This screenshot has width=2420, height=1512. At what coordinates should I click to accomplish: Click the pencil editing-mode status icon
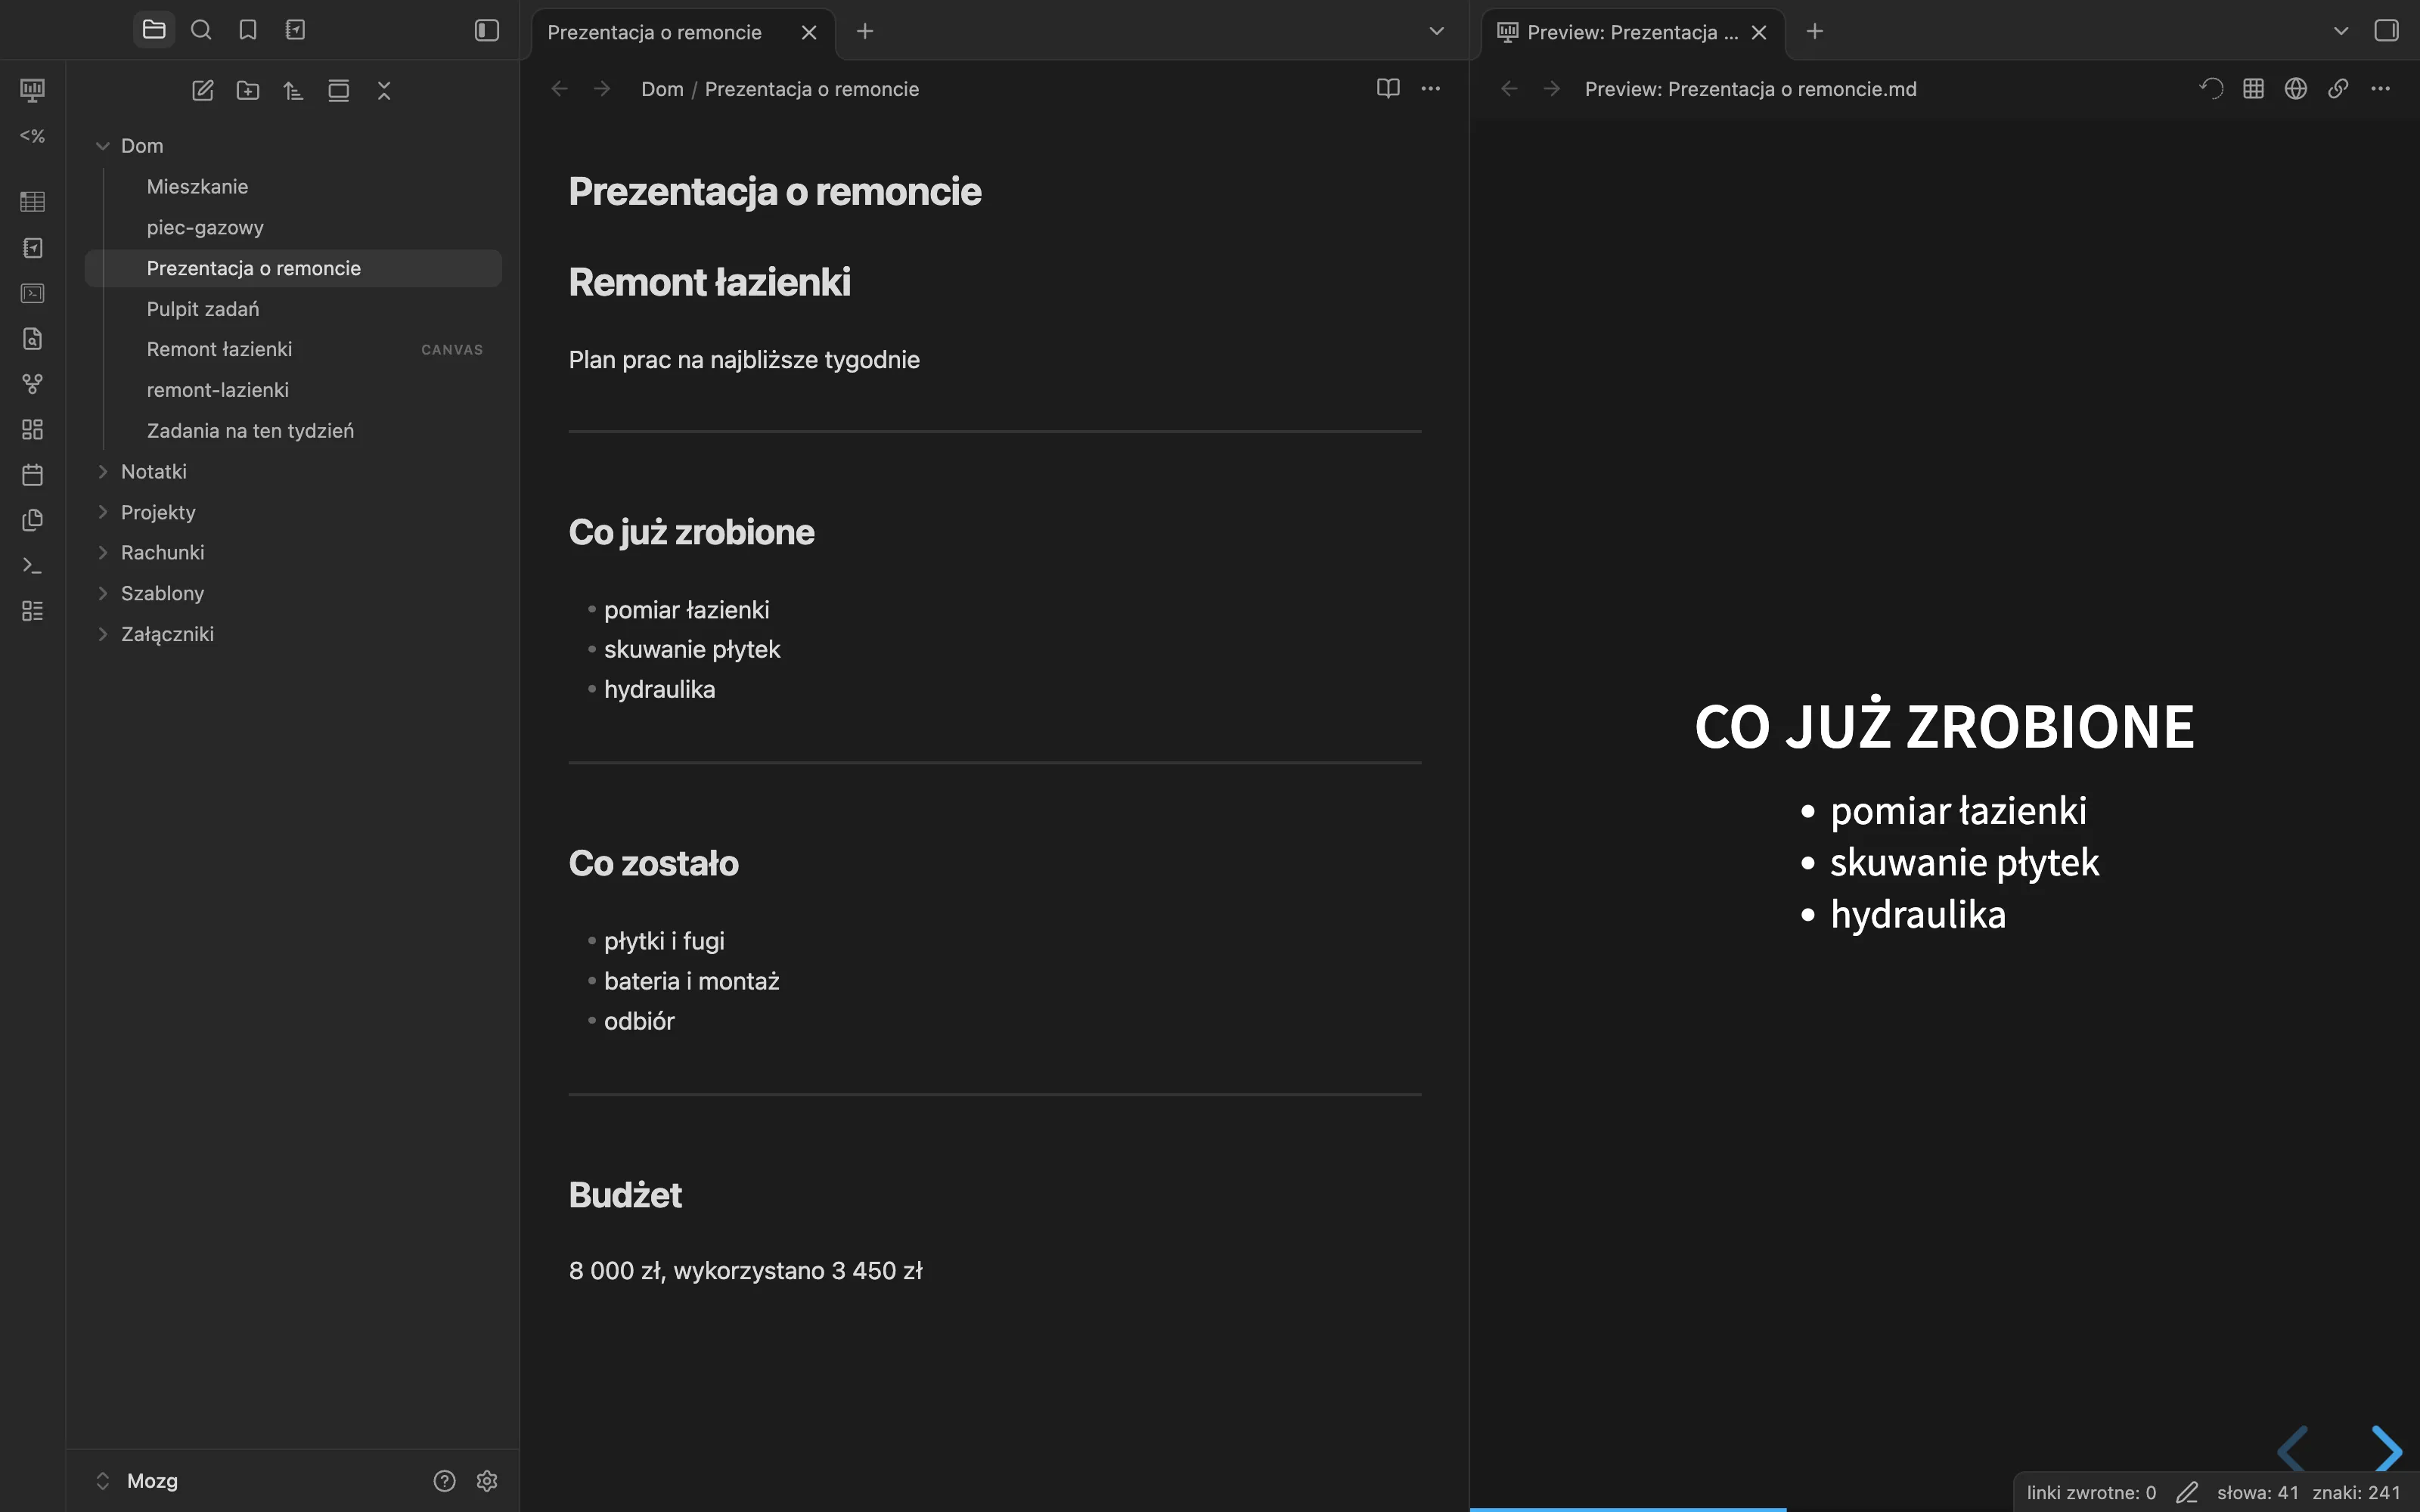2187,1493
